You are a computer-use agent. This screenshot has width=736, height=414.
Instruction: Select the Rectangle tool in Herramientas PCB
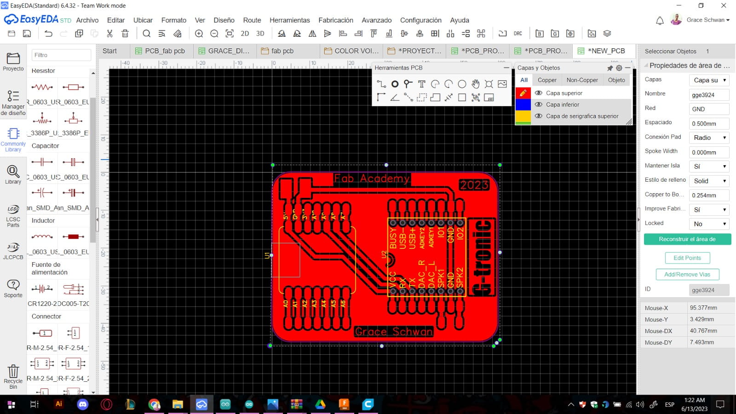[x=462, y=97]
